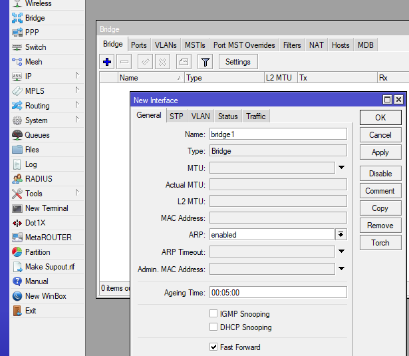Open Queues from the sidebar
The image size is (409, 356).
coord(37,135)
